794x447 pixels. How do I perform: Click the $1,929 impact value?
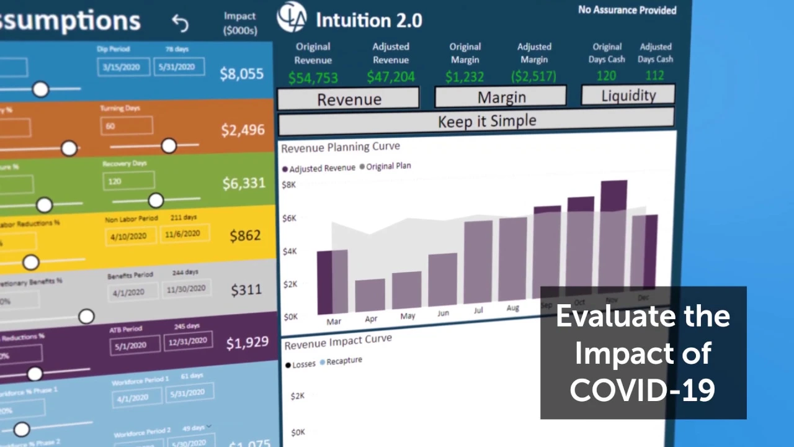[x=248, y=342]
